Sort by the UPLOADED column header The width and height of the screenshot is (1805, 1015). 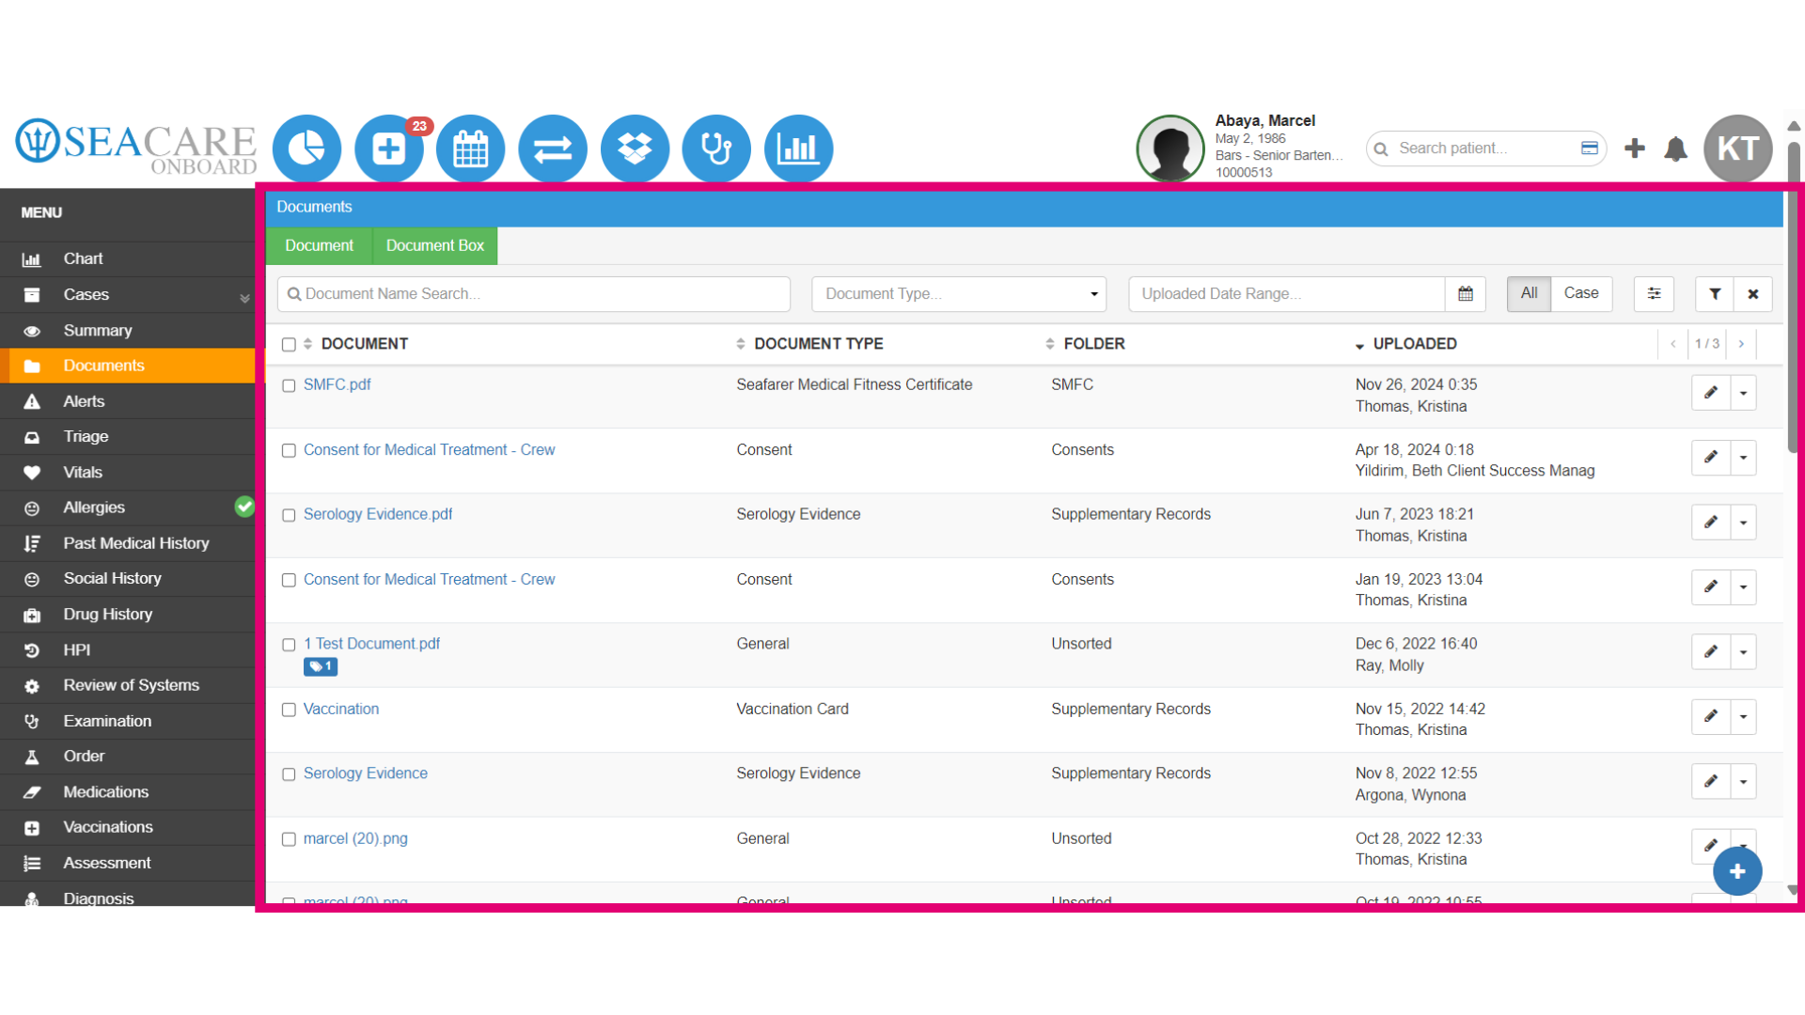1414,344
